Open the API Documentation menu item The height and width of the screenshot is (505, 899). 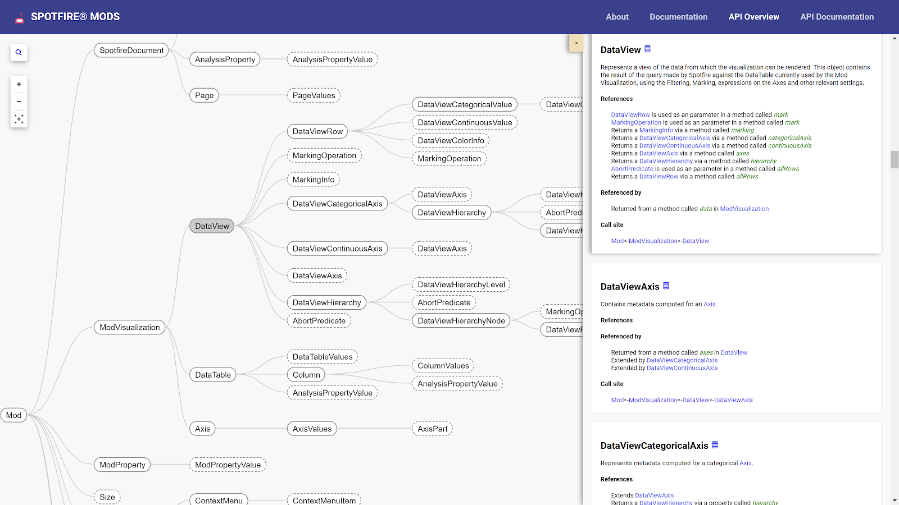tap(837, 17)
